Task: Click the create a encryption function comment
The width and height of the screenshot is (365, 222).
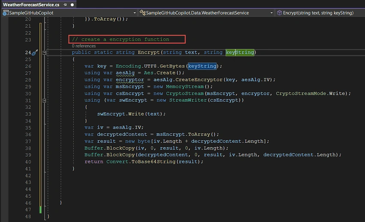Action: [x=121, y=39]
